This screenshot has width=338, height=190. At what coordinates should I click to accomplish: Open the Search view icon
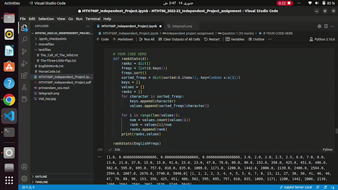(x=24, y=40)
